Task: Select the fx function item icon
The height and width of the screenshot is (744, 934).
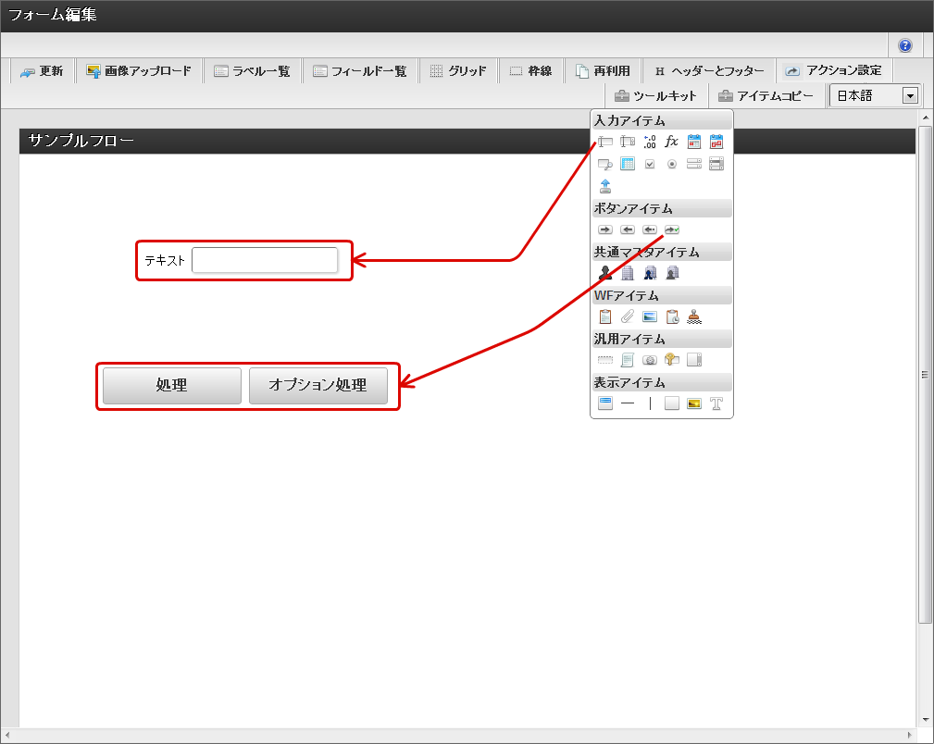Action: pos(672,142)
